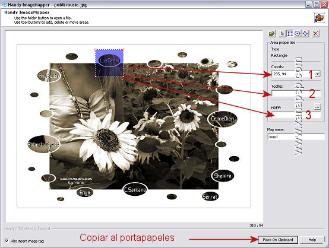The height and width of the screenshot is (248, 329).
Task: Focus the HREF input field
Action: 296,115
